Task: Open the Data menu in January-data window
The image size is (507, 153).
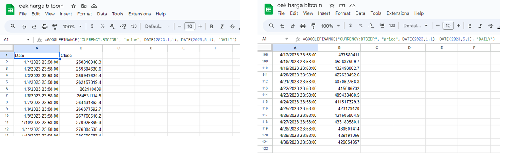Action: coord(102,14)
